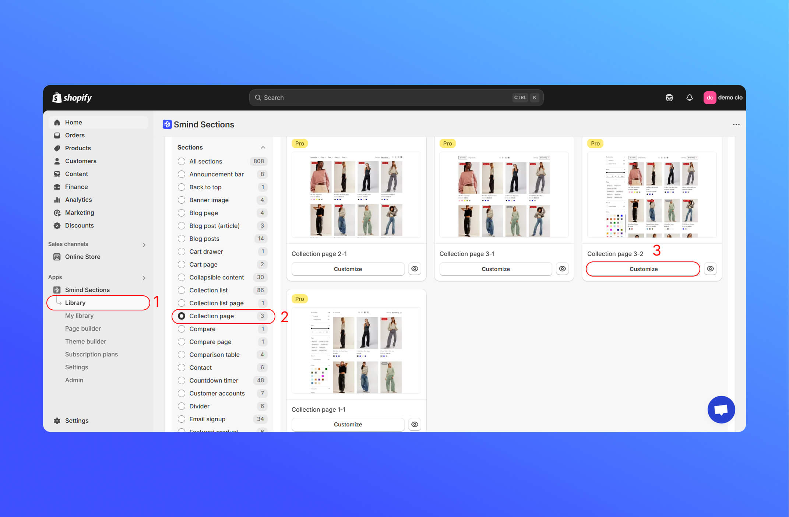Customize the Collection page 3-2 section
789x517 pixels.
pos(643,269)
